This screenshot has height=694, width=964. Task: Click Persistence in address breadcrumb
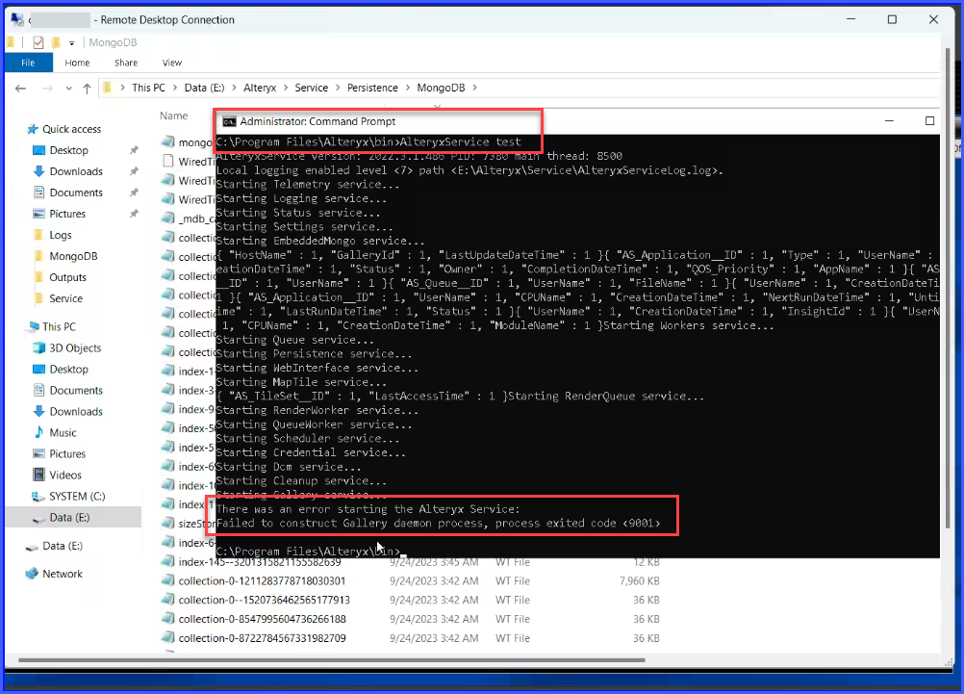372,88
